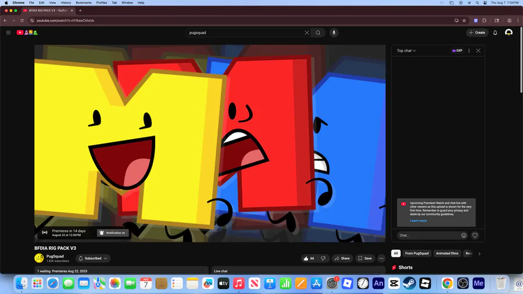Open YouTube notifications bell
Image resolution: width=523 pixels, height=294 pixels.
tap(495, 33)
